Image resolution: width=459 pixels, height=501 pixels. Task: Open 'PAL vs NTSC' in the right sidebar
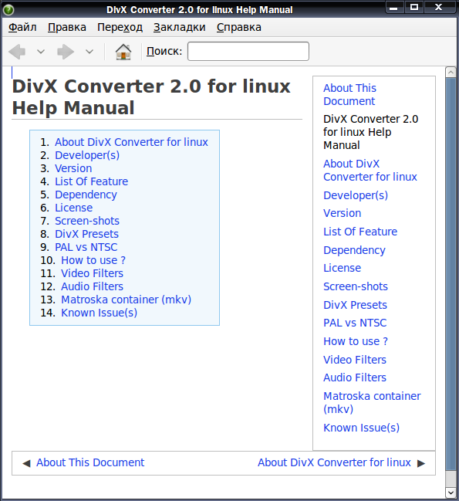point(355,323)
